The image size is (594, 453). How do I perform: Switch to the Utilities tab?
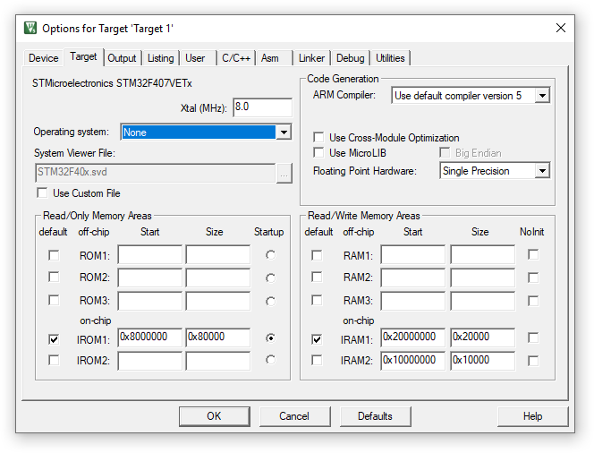pyautogui.click(x=390, y=58)
